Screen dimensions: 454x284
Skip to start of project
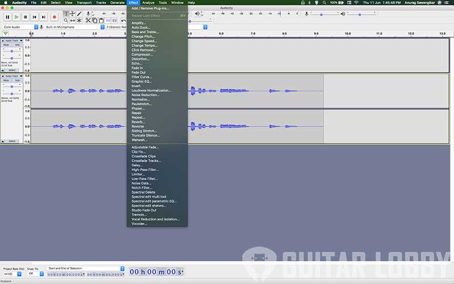35,17
